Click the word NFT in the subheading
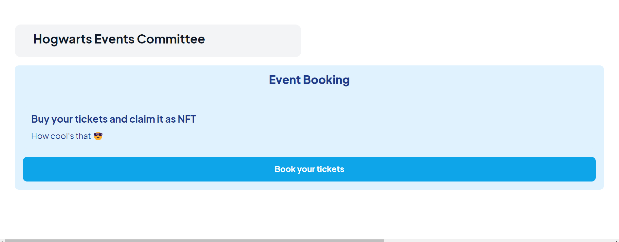 tap(187, 119)
